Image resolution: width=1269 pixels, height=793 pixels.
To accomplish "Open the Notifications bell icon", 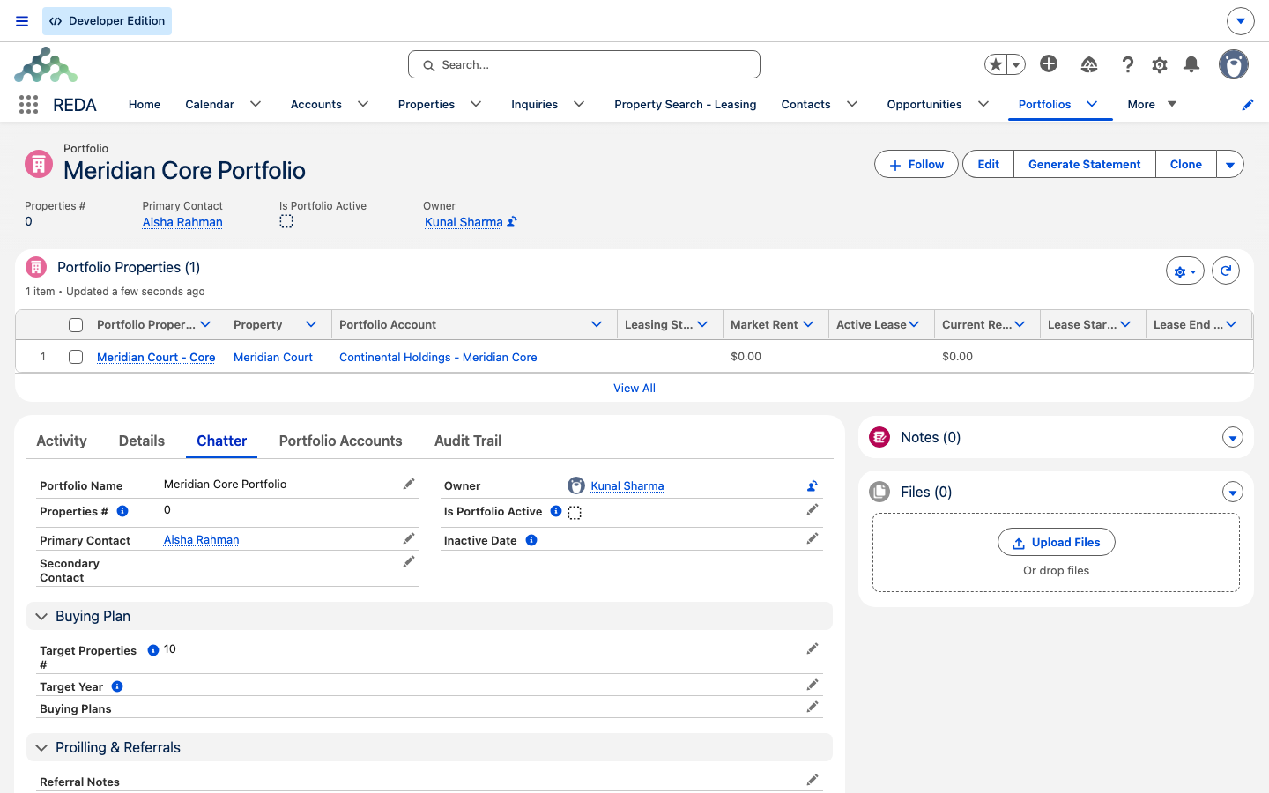I will [x=1191, y=64].
